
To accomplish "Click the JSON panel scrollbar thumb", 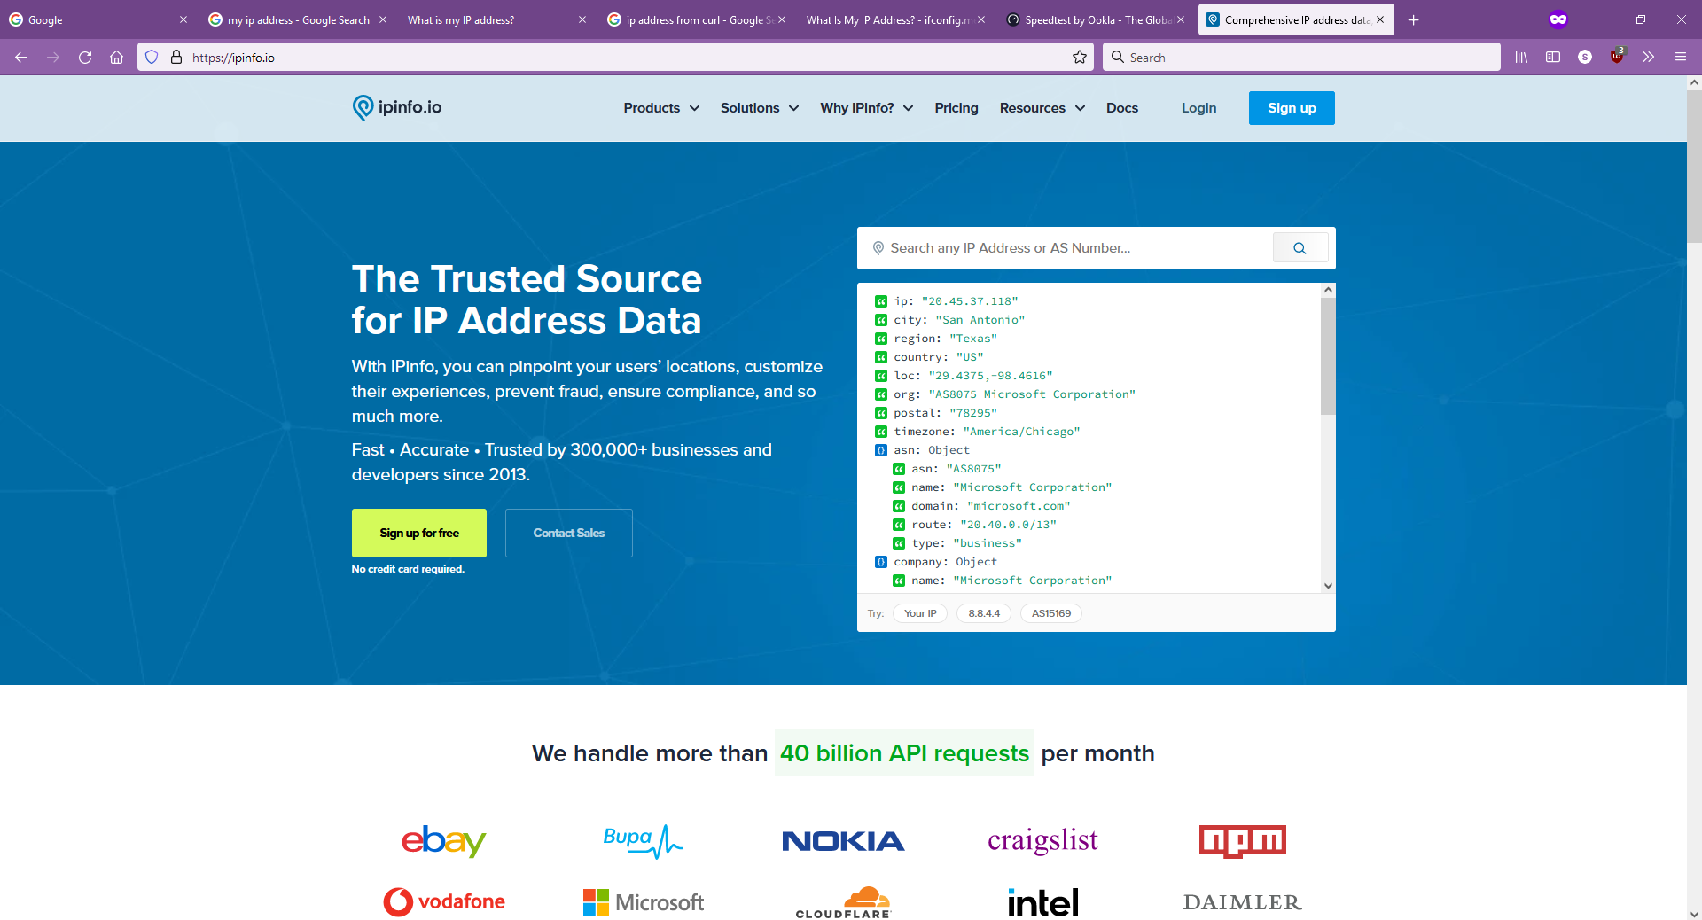I will point(1328,355).
